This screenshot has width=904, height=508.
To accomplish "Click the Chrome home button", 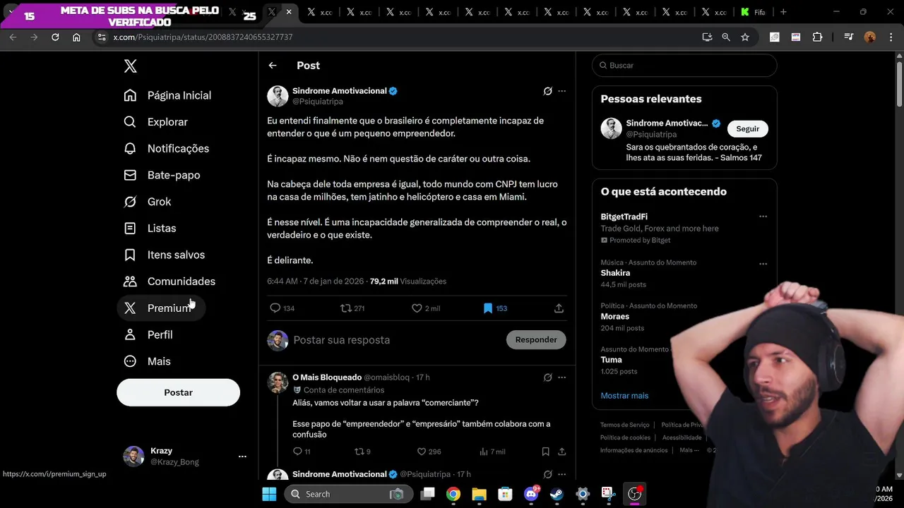I will click(x=76, y=37).
